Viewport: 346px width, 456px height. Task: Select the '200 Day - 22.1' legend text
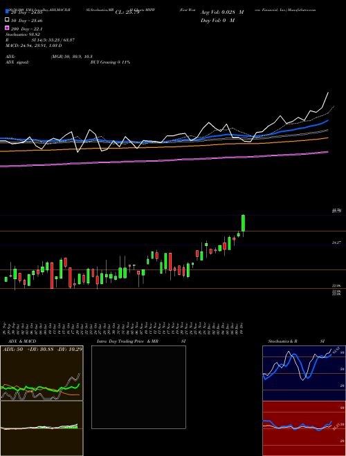[27, 29]
